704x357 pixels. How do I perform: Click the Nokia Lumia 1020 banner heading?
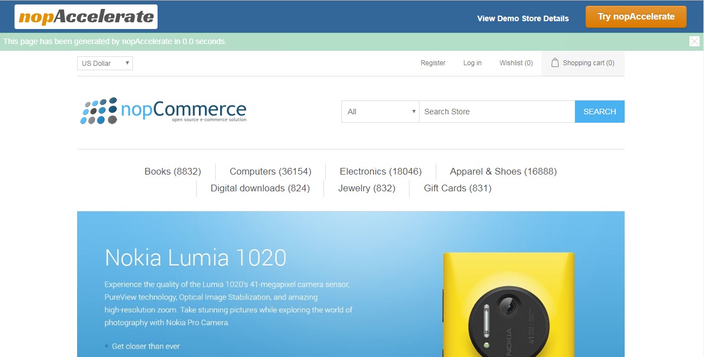(196, 258)
